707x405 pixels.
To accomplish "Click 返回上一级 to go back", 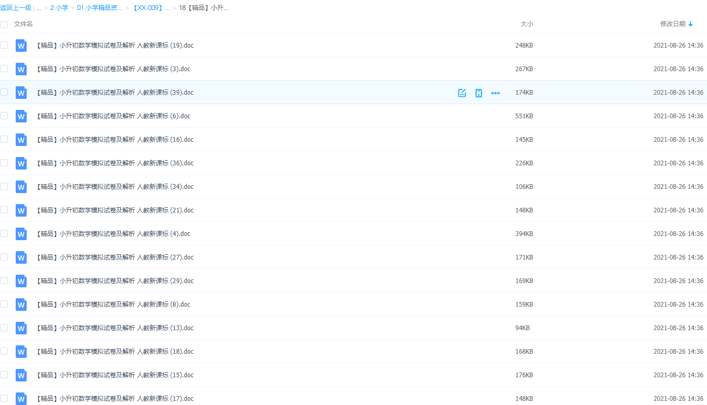I will [16, 8].
